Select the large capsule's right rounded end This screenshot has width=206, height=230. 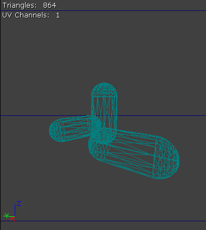pyautogui.click(x=166, y=157)
